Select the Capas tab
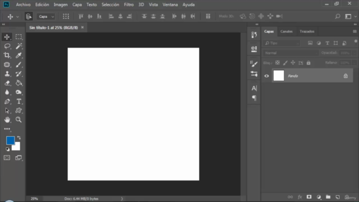Viewport: 359px width, 202px height. [269, 31]
